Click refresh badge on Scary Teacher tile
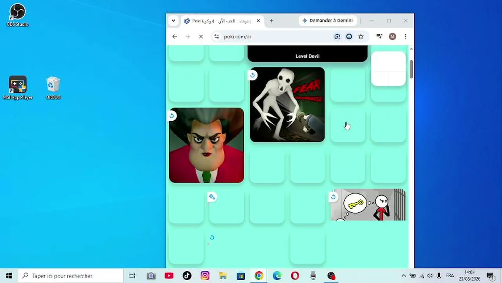 click(172, 116)
